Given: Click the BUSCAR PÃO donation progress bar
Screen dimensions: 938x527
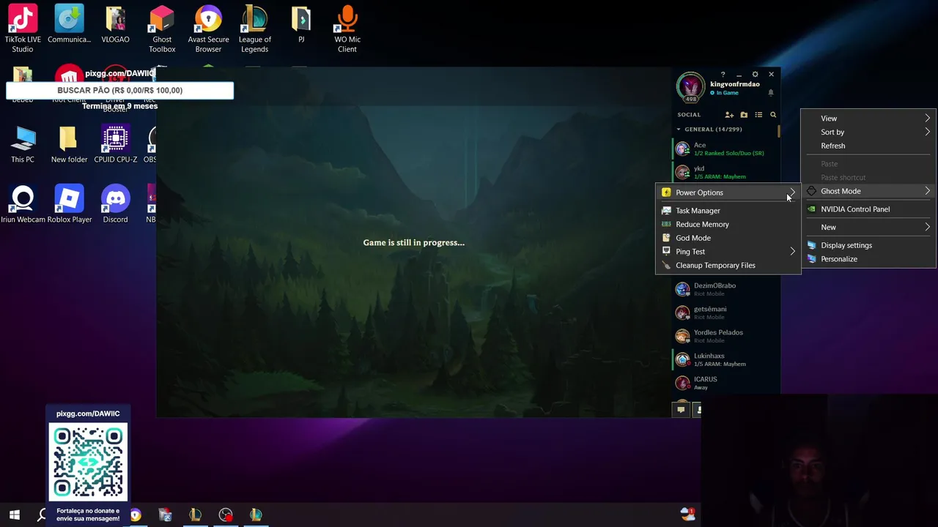Looking at the screenshot, I should (120, 91).
